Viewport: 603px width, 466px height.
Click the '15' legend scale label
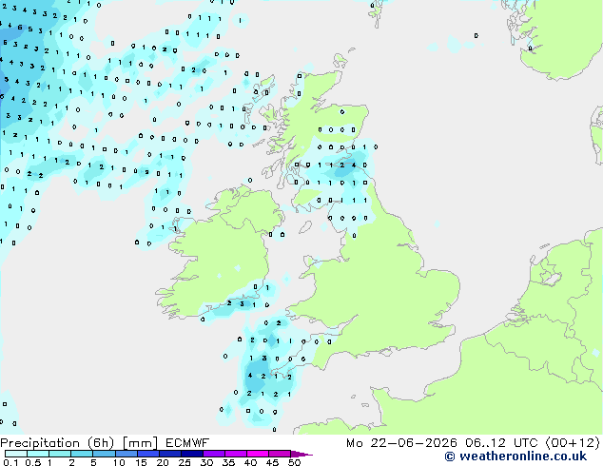point(141,462)
